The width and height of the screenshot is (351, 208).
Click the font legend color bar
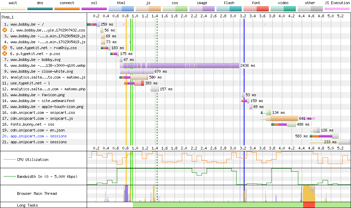256,9
